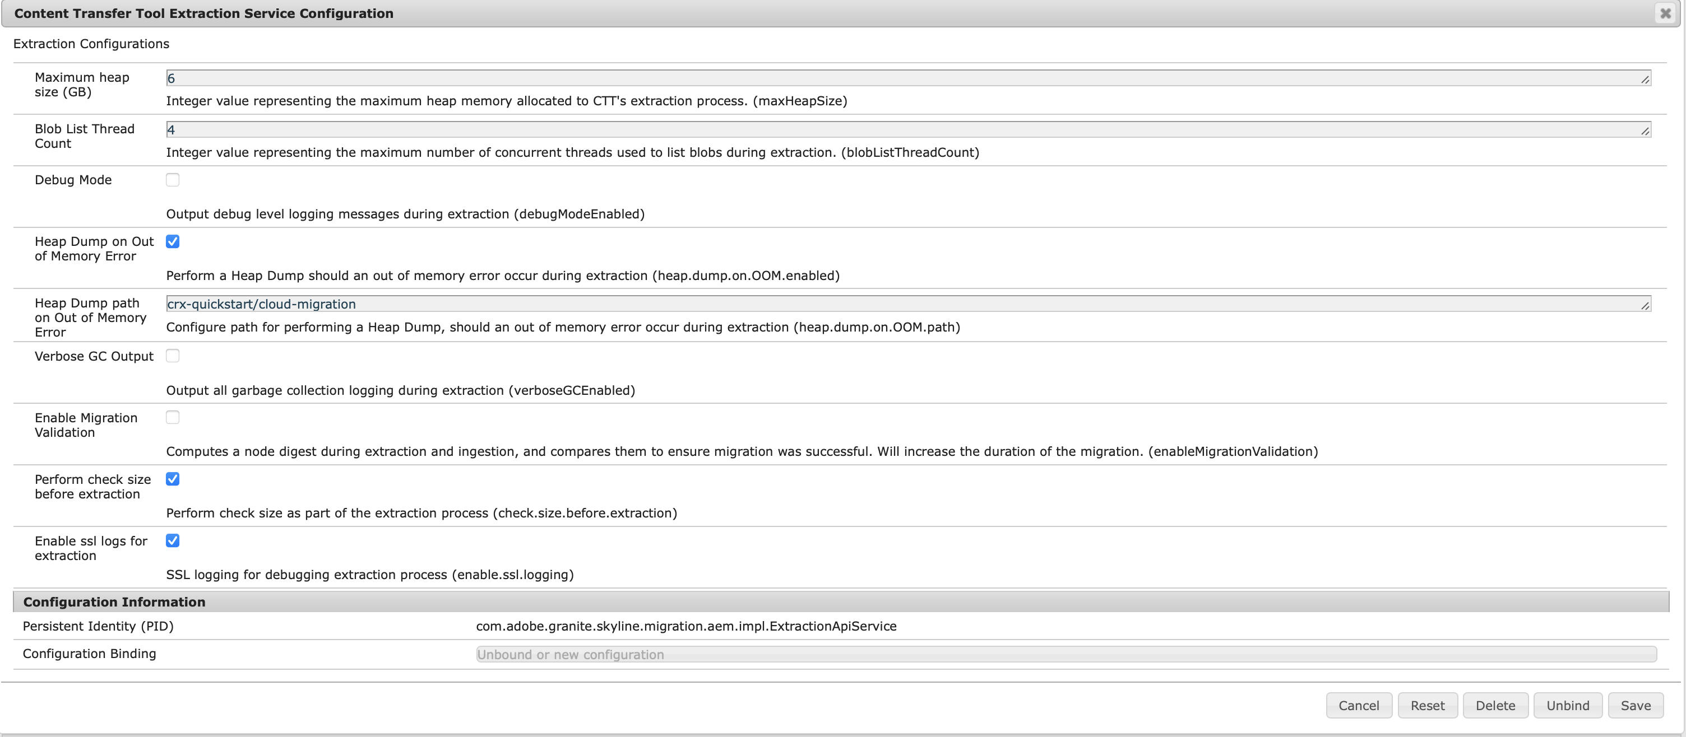Click the Heap Dump path text field

coord(903,304)
